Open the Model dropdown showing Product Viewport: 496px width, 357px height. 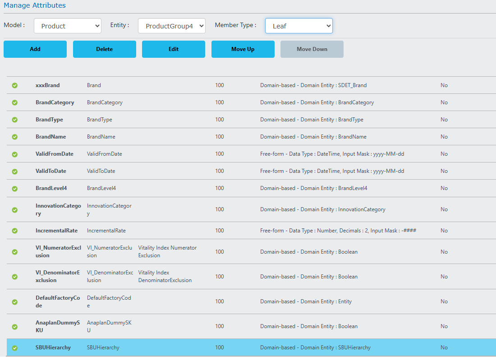pyautogui.click(x=67, y=26)
